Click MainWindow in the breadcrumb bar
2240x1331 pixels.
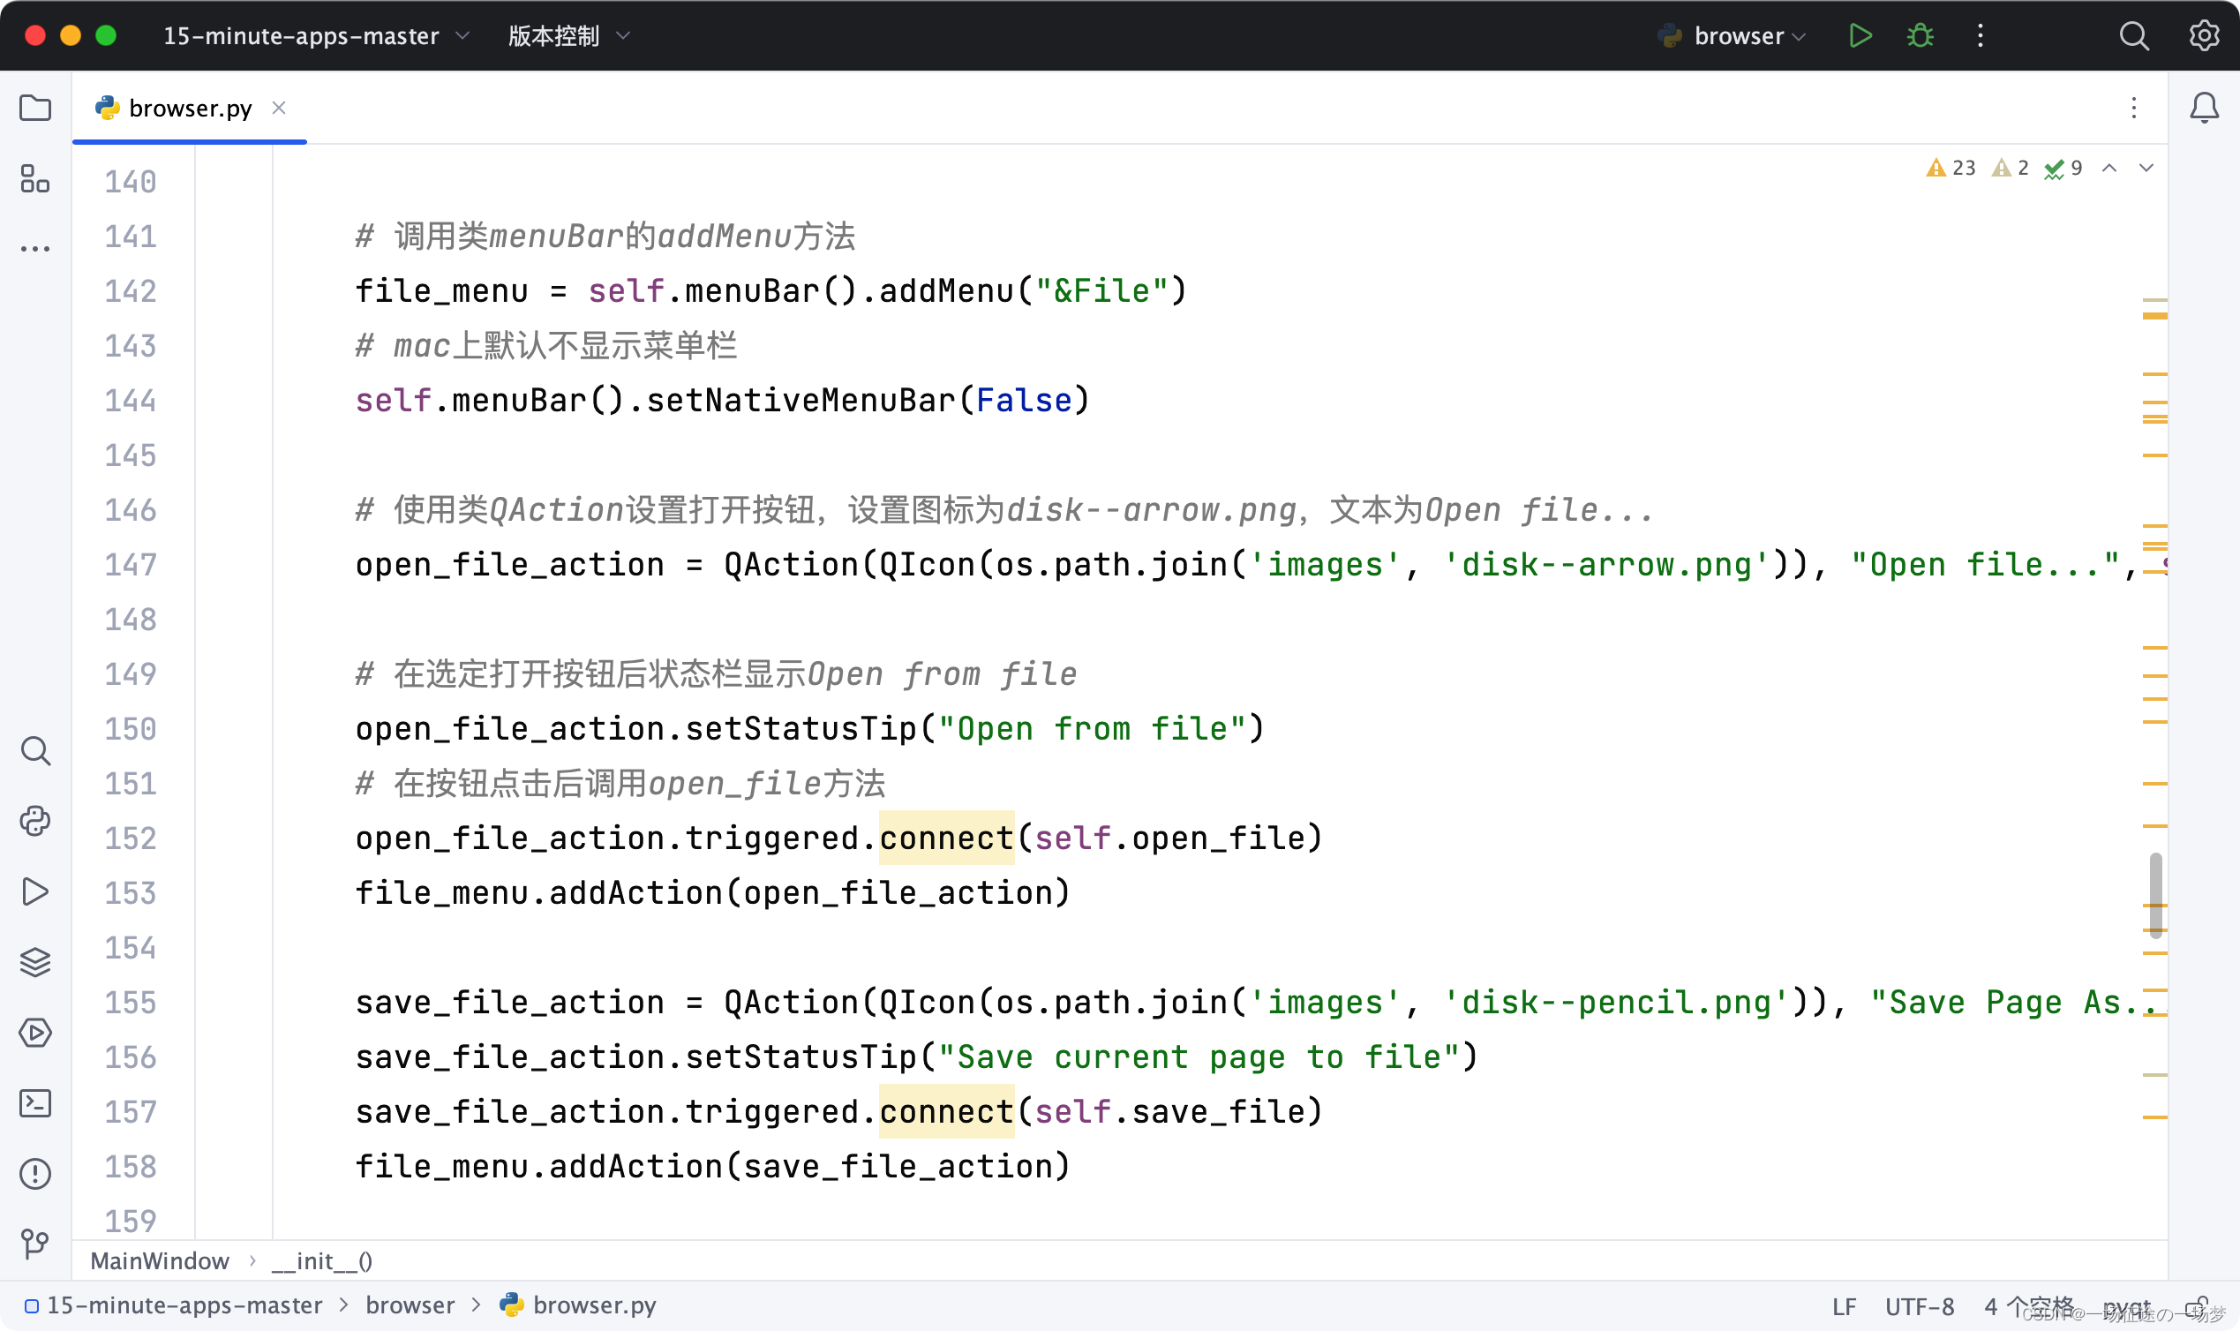point(160,1260)
